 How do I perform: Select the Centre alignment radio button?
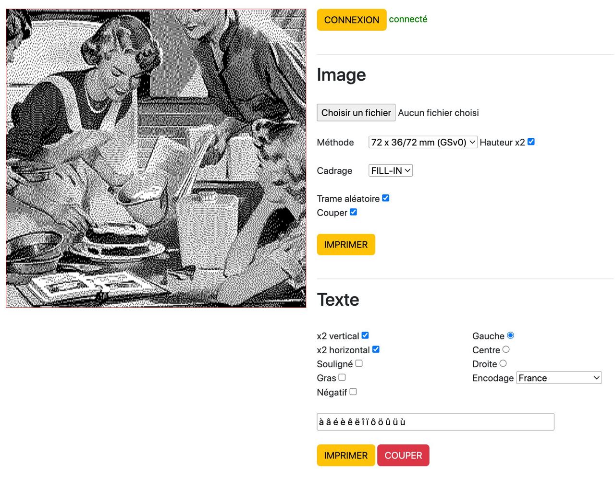[506, 349]
